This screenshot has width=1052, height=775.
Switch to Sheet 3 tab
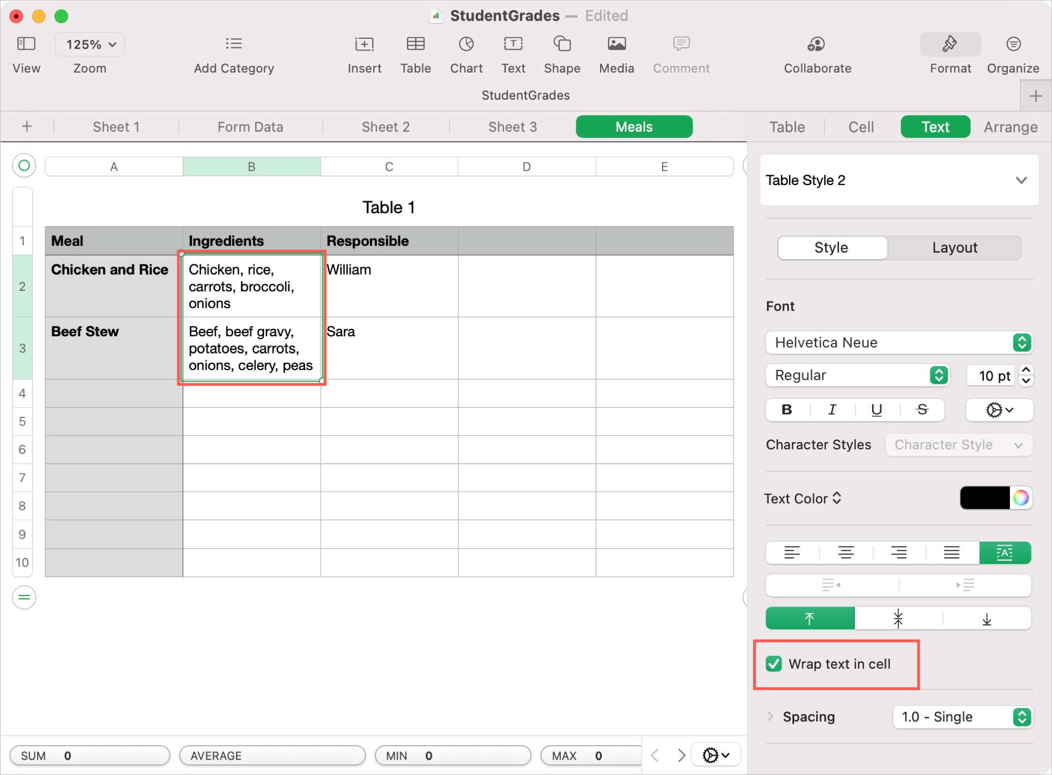tap(513, 127)
